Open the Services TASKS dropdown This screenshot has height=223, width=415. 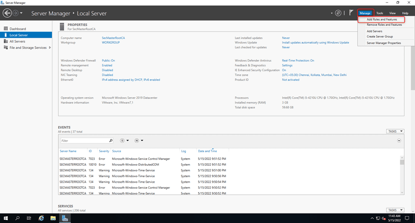[x=395, y=210]
